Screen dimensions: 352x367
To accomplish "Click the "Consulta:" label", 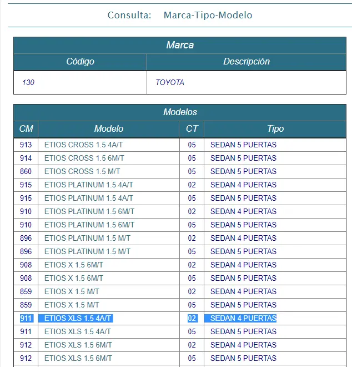I will click(129, 15).
